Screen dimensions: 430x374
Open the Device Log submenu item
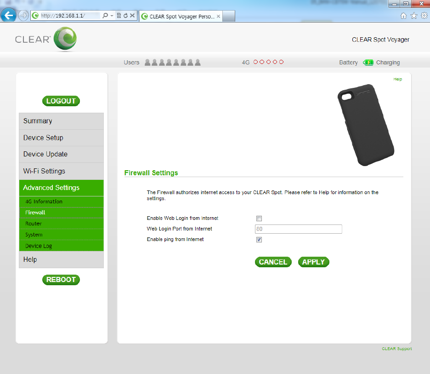[62, 246]
